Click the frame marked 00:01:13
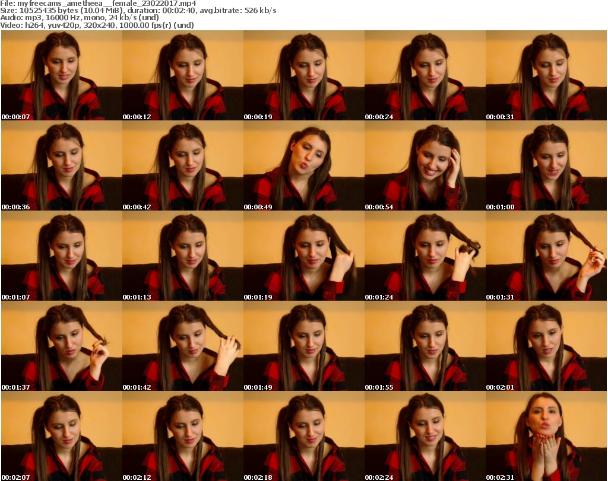 (183, 256)
